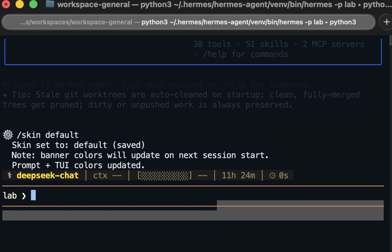Click the caduceus icon beside deepseek-chat
This screenshot has height=252, width=392.
(x=10, y=175)
